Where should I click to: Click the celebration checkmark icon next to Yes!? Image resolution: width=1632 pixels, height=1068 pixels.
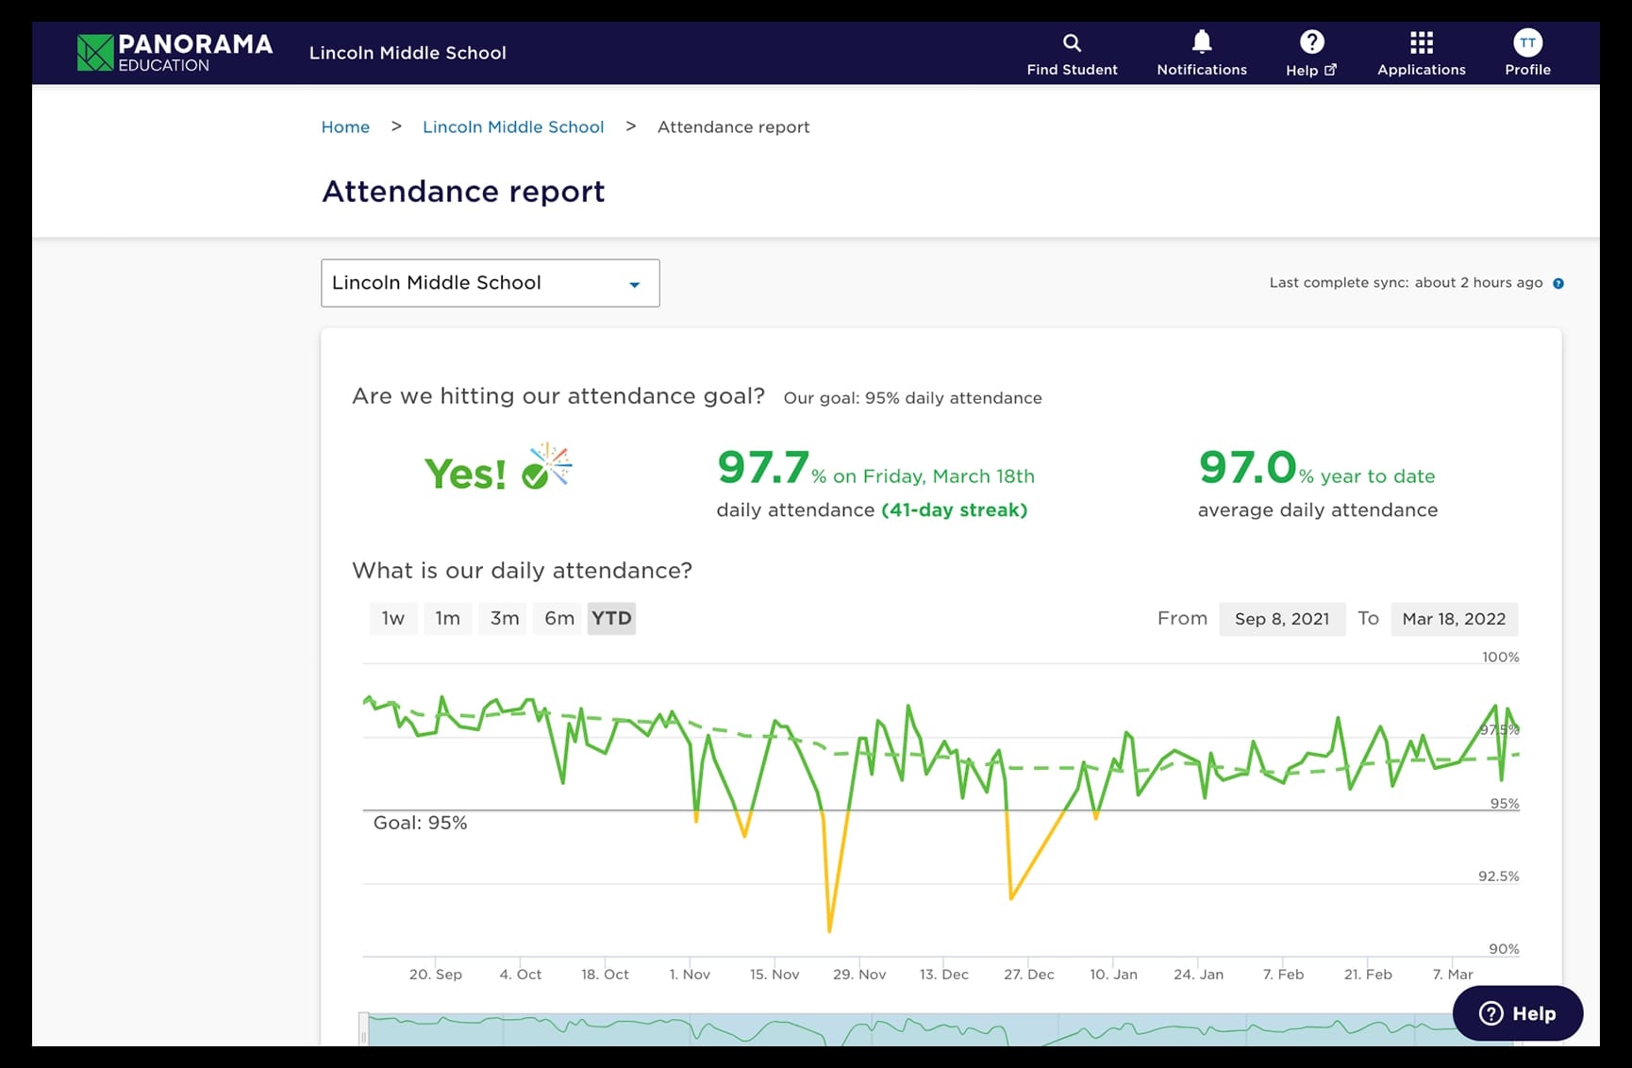click(547, 466)
